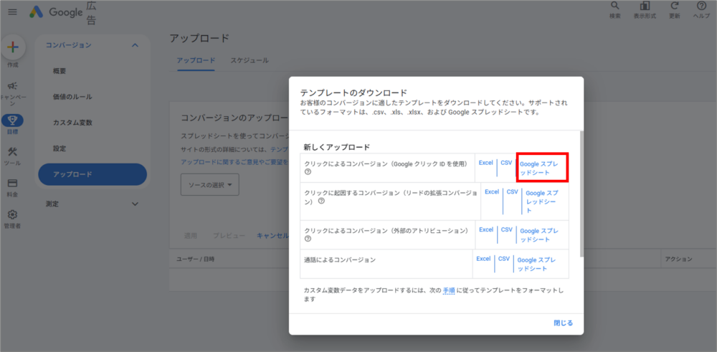Viewport: 717px width, 352px height.
Task: Download Google スプレッドシート template for Google click ID
Action: pos(542,168)
